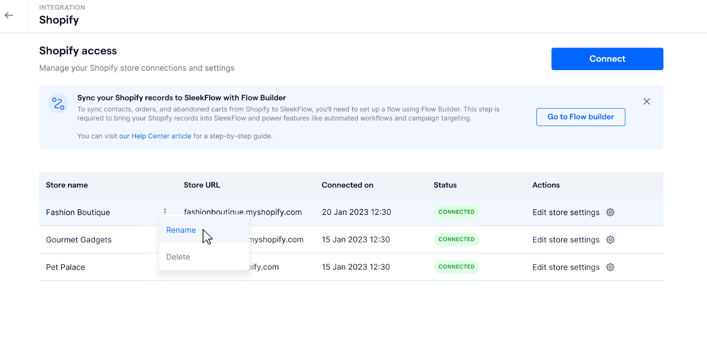Screen dimensions: 707x357
Task: Dismiss the Flow Builder sync banner
Action: 646,101
